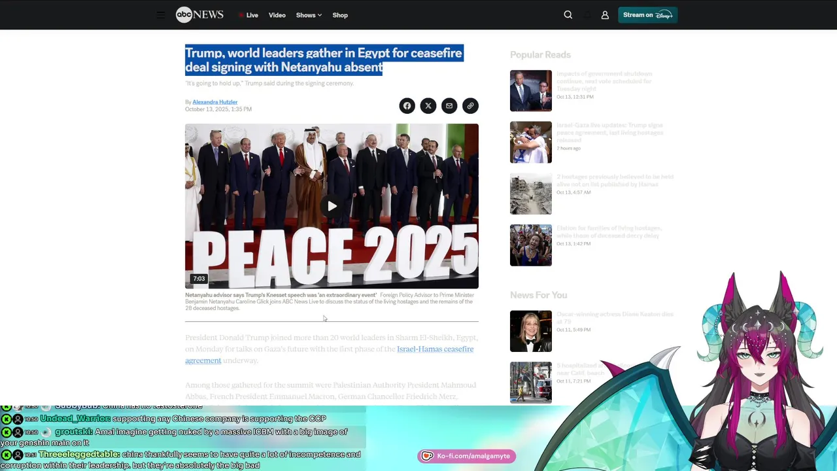
Task: Open the Israel-Gaza live updates thumbnail
Action: 531,142
